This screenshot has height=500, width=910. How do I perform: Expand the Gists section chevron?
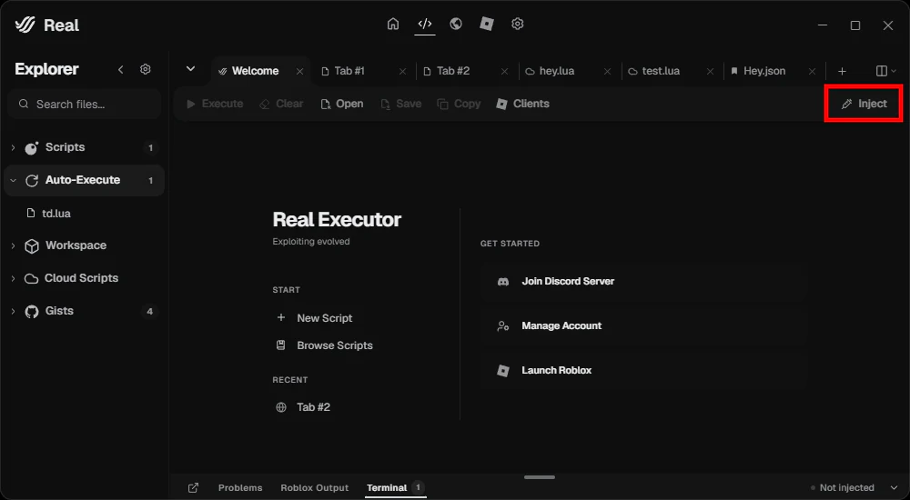pyautogui.click(x=14, y=312)
